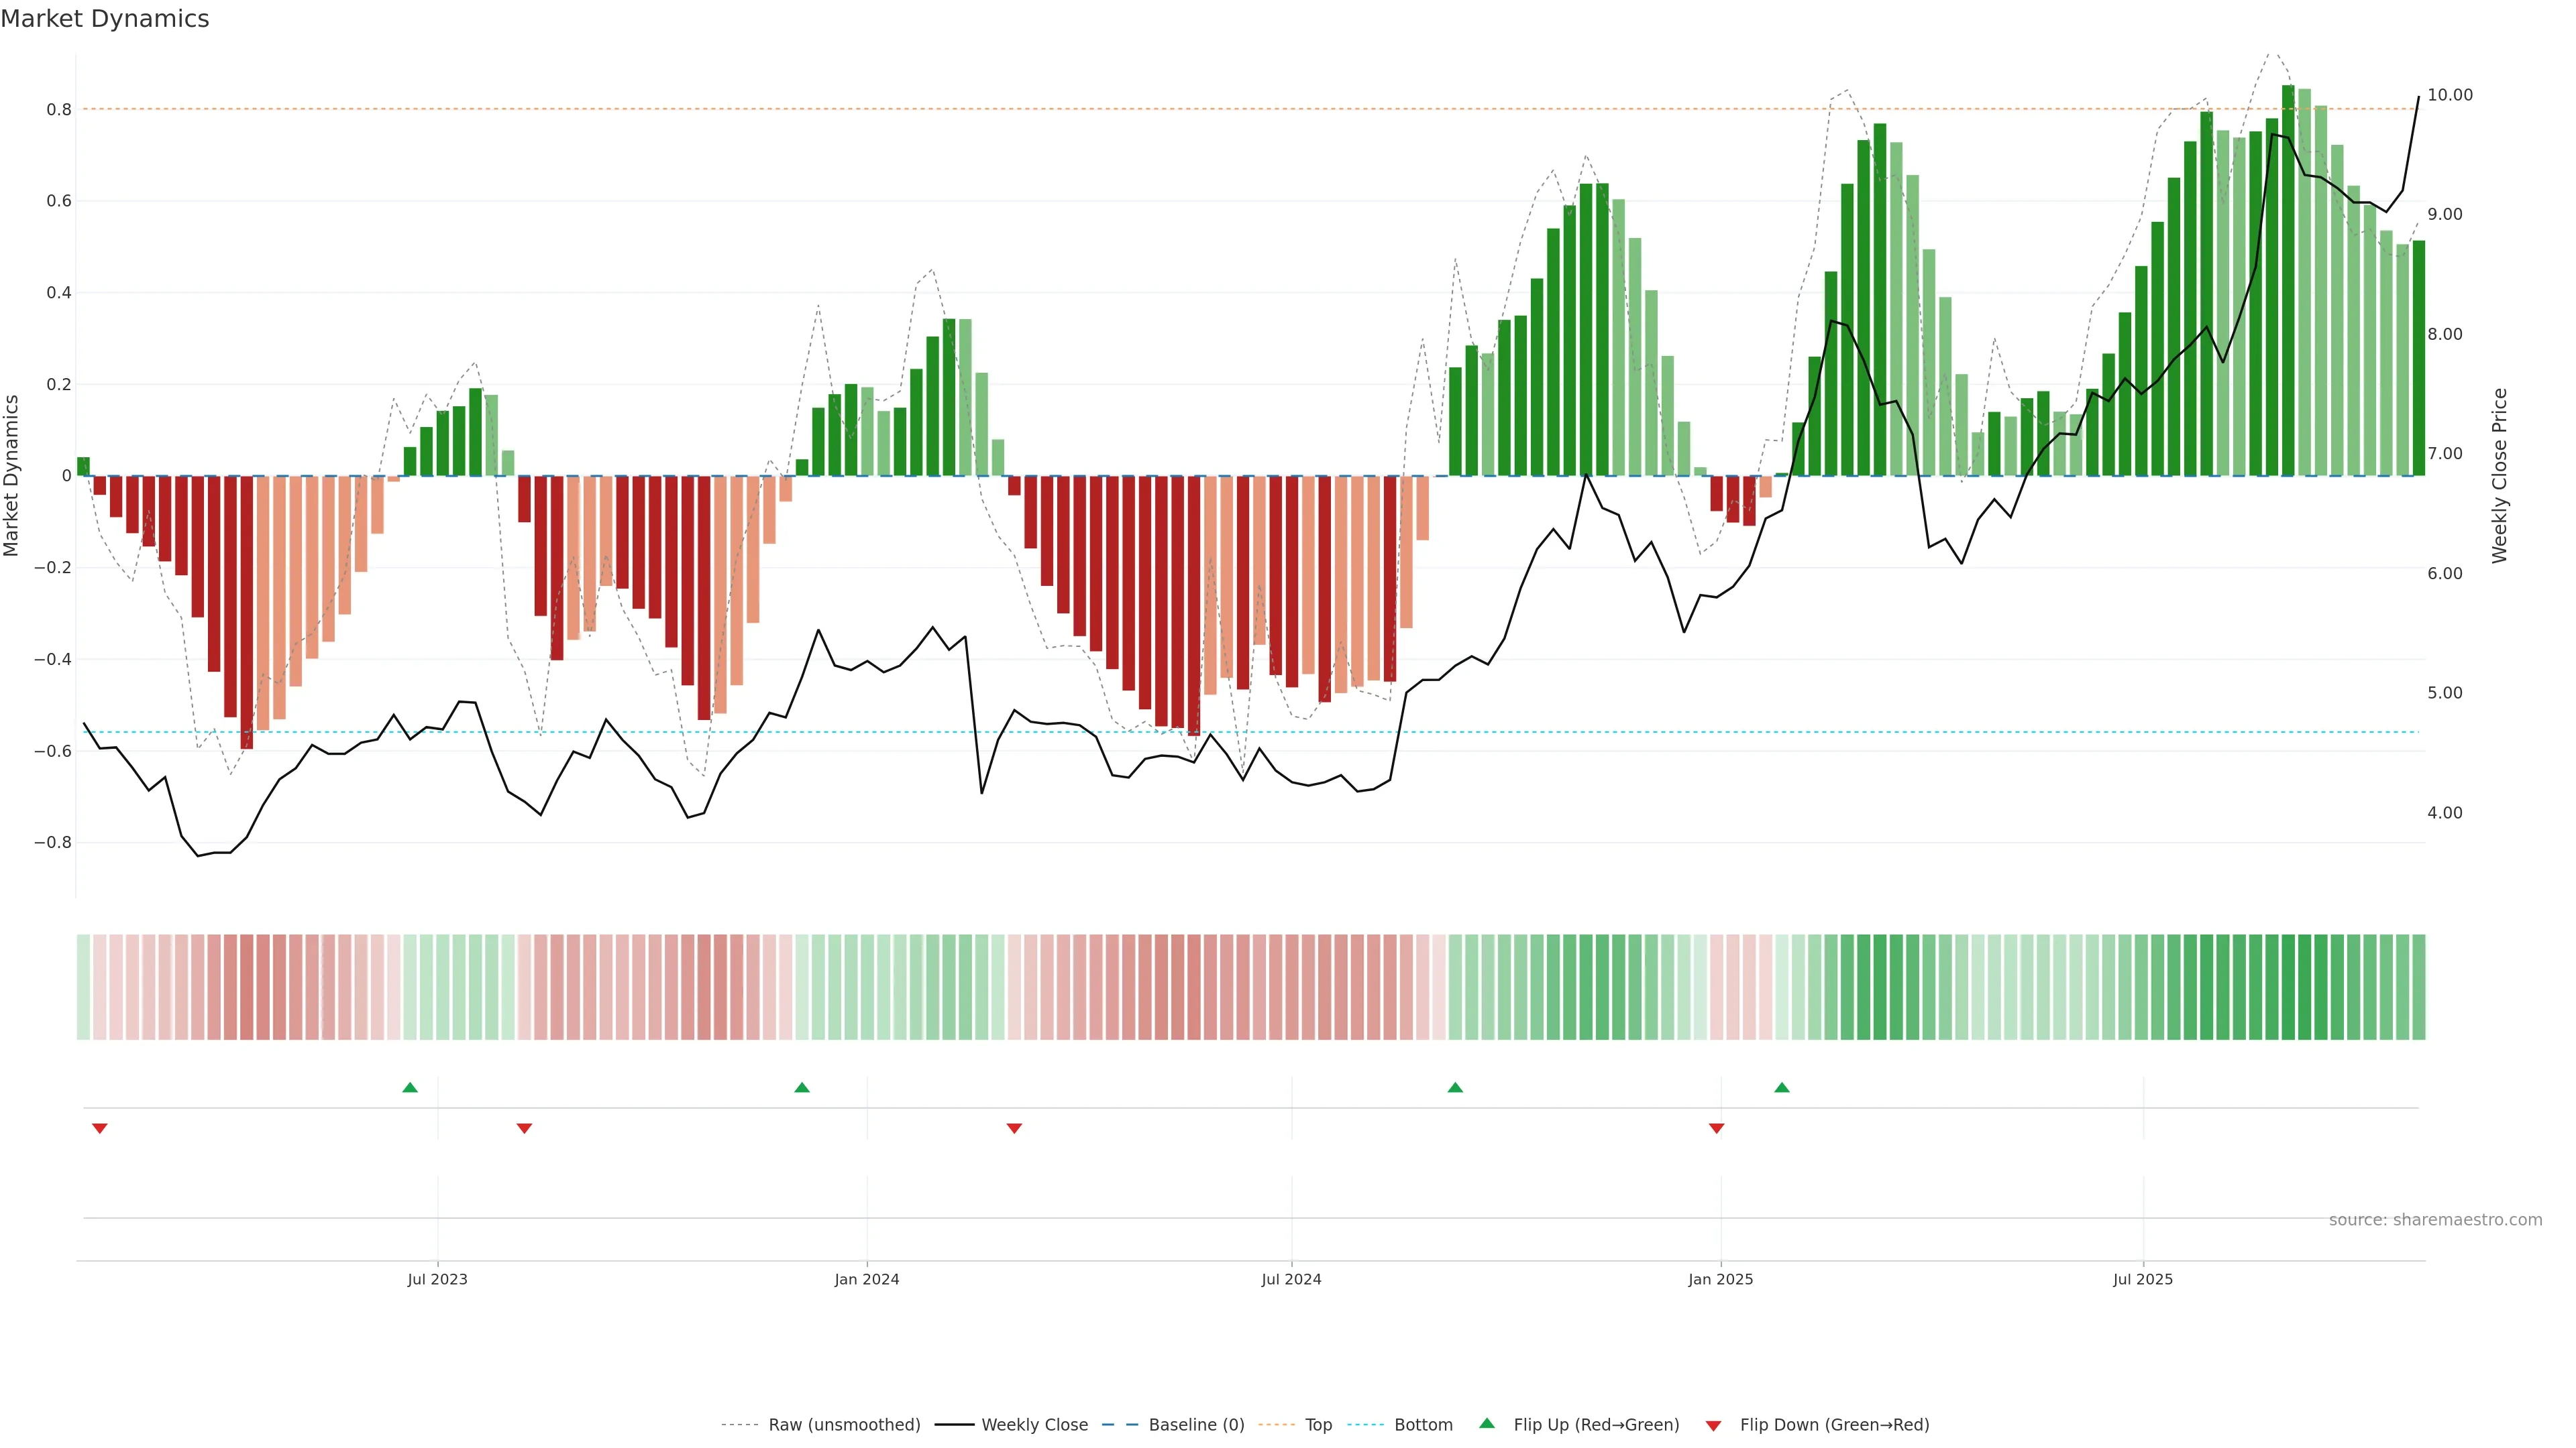Click the rightmost heatmap strip cell

(x=2419, y=987)
